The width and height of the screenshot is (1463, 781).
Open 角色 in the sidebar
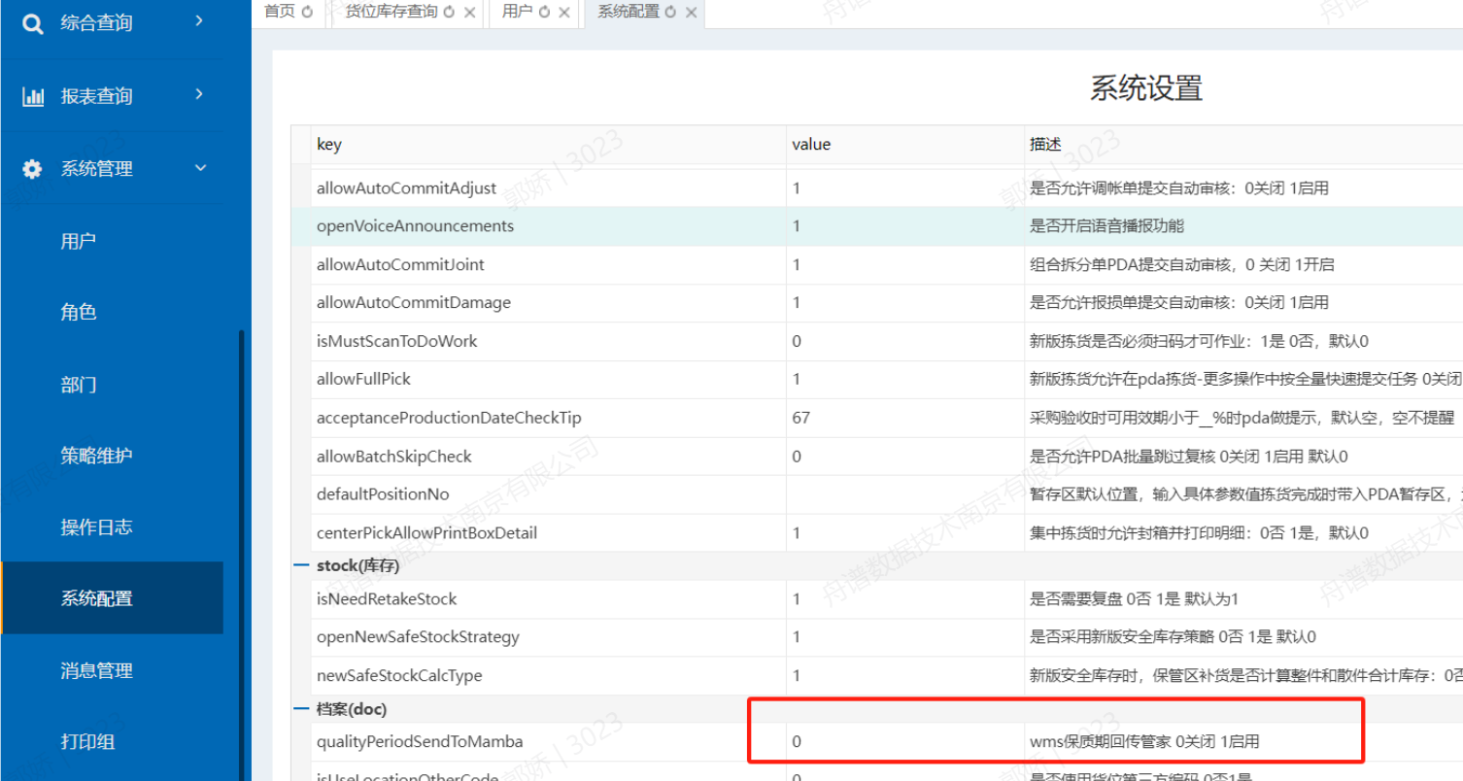point(79,313)
